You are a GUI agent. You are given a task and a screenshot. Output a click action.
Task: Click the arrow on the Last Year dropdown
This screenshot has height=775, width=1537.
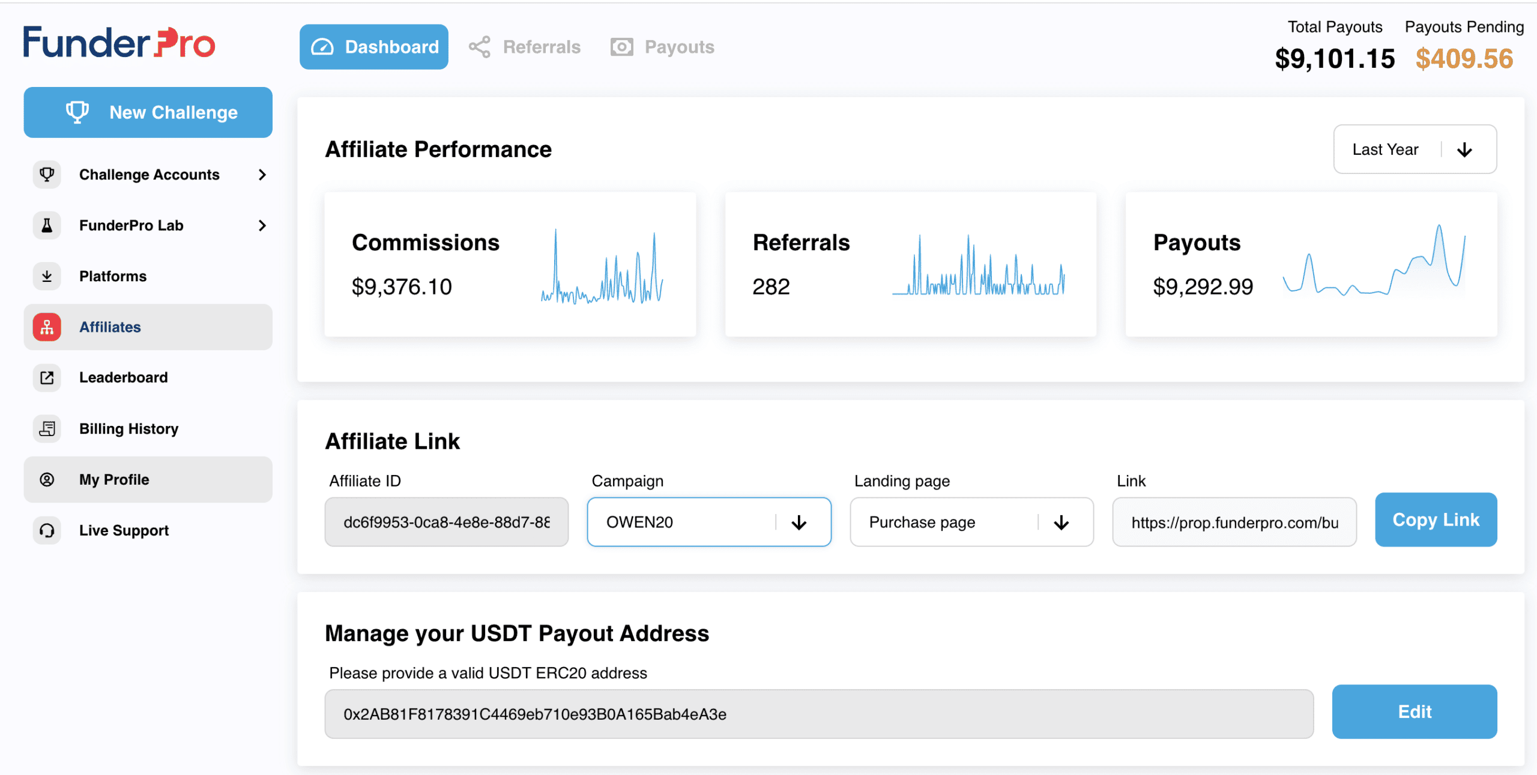[x=1465, y=149]
